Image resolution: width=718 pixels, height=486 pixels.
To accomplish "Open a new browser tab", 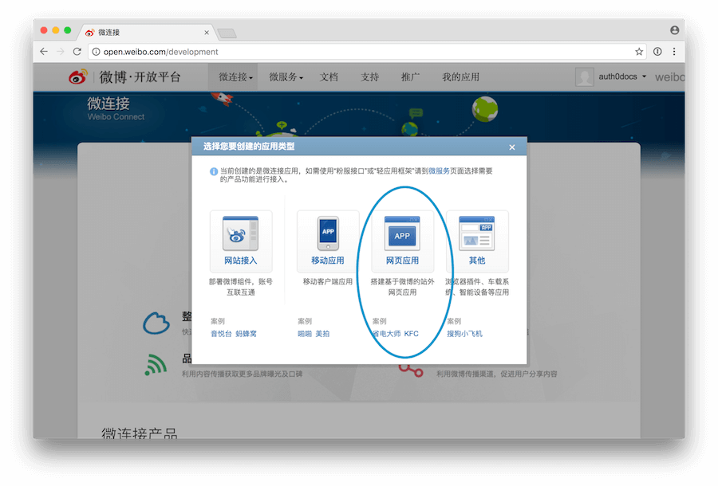I will click(227, 33).
